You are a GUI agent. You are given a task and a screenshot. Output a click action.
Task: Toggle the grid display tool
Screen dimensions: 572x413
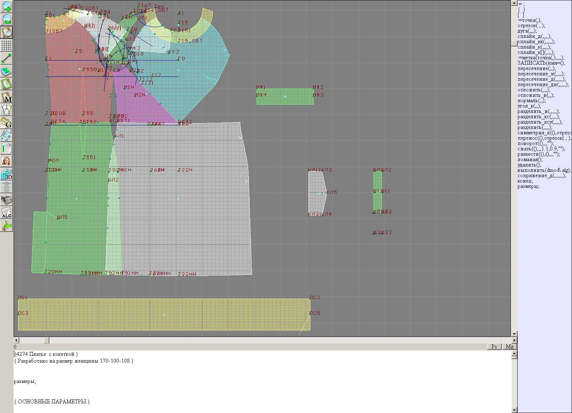[6, 45]
